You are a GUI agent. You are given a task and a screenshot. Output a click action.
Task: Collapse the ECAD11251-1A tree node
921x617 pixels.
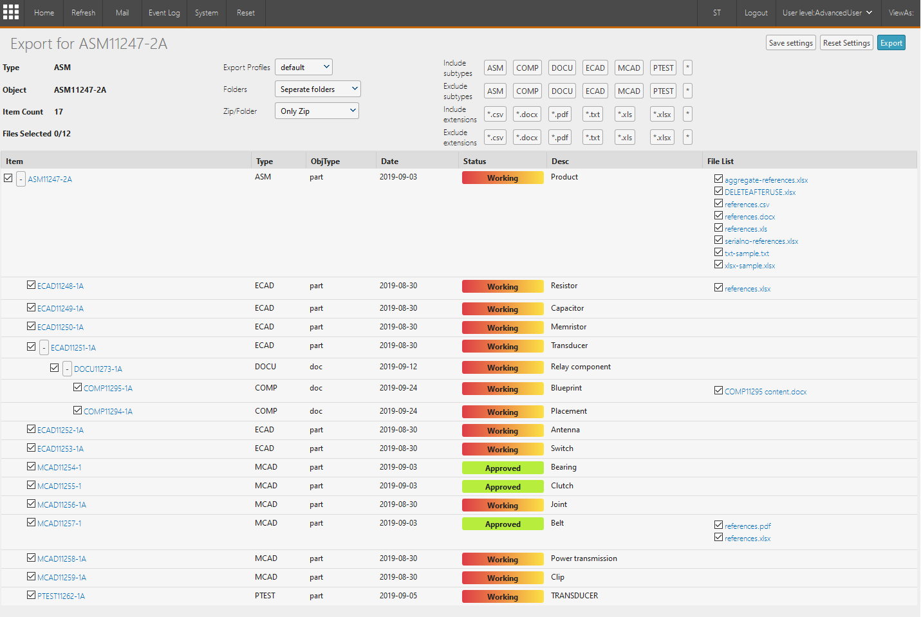44,347
